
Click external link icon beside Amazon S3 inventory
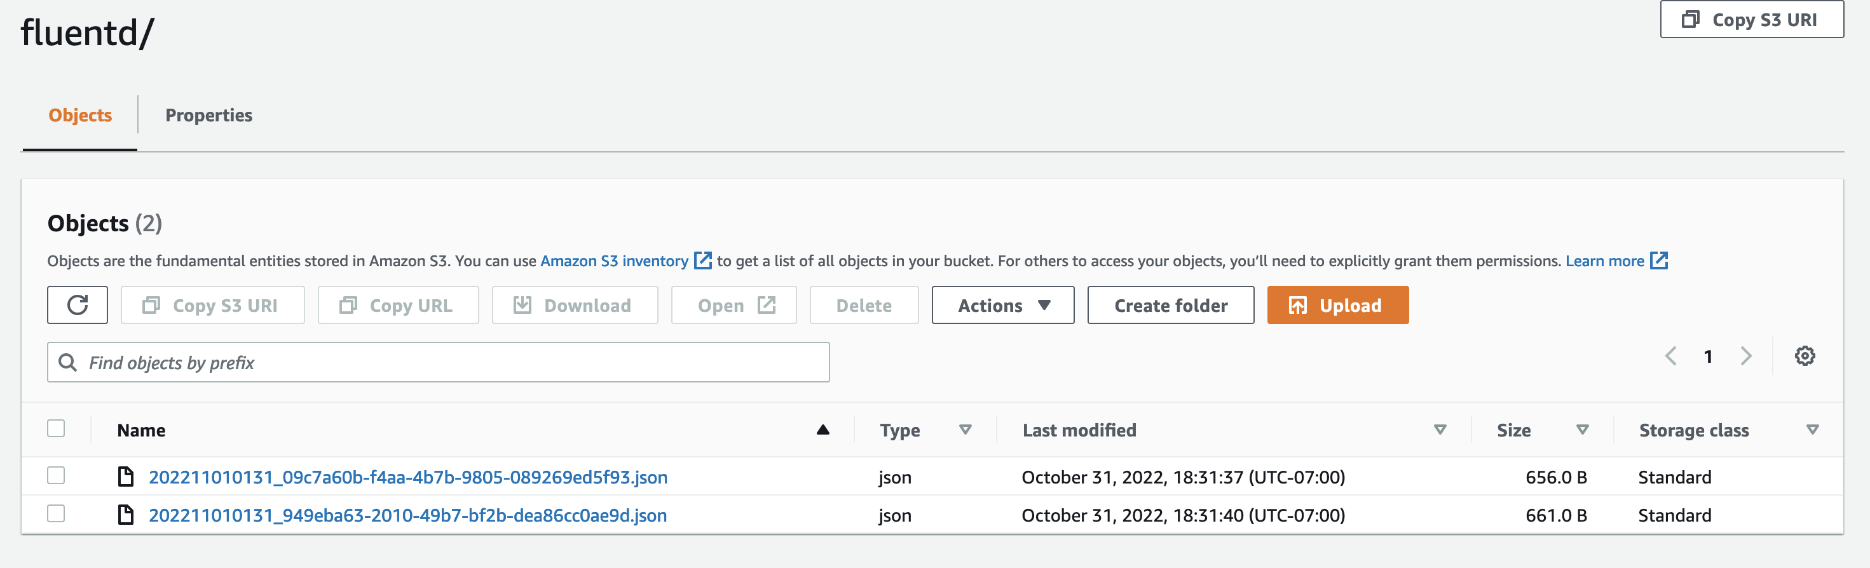(x=703, y=260)
